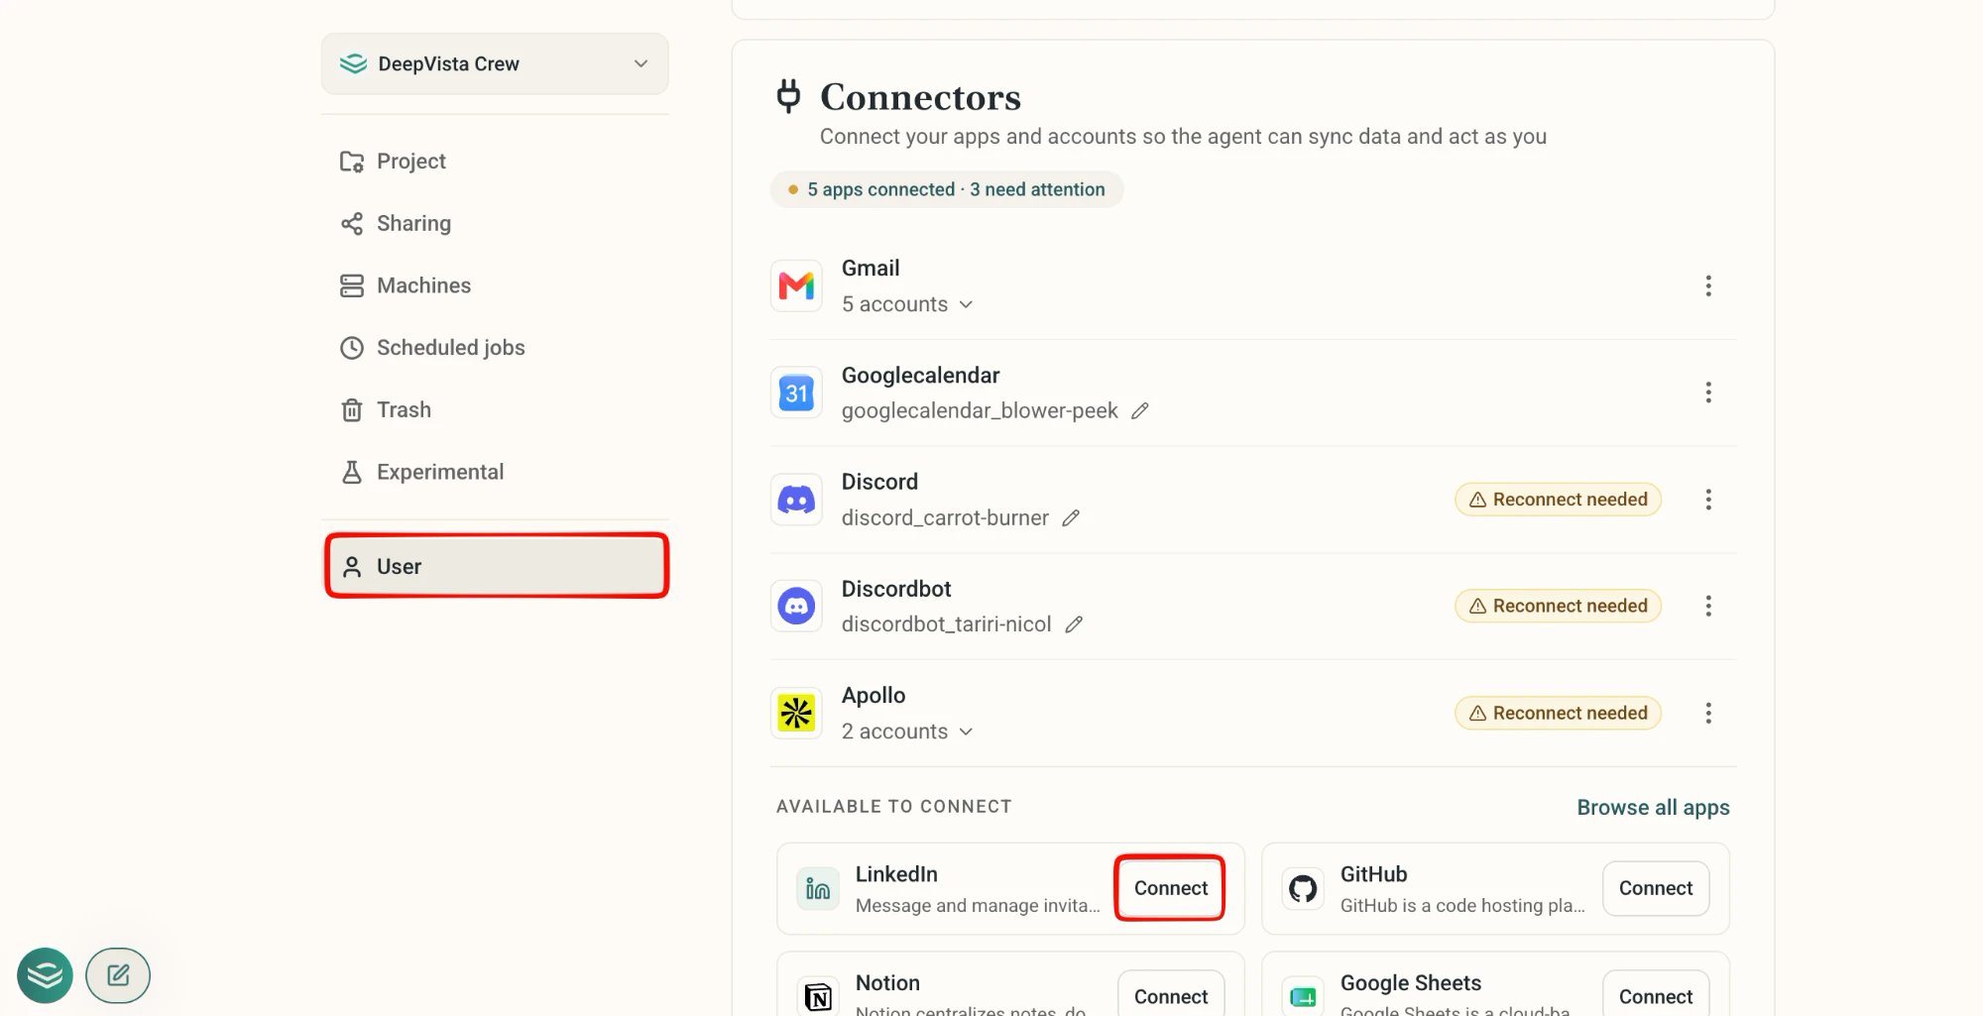
Task: Click the Discord app icon
Action: 796,500
